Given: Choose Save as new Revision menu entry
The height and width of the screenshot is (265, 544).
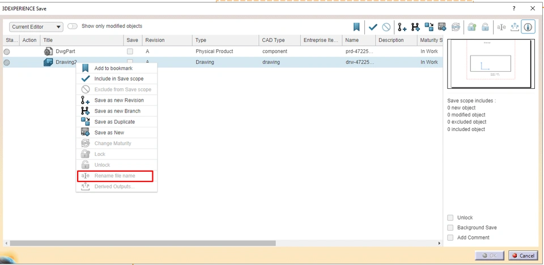Looking at the screenshot, I should click(116, 101).
